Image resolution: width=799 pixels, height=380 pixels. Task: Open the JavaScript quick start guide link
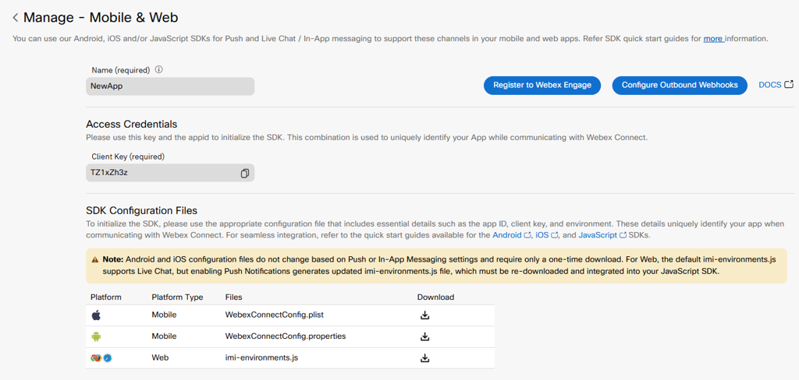click(602, 235)
